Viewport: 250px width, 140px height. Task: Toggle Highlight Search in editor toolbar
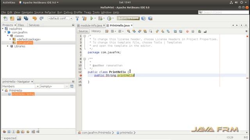[145, 31]
